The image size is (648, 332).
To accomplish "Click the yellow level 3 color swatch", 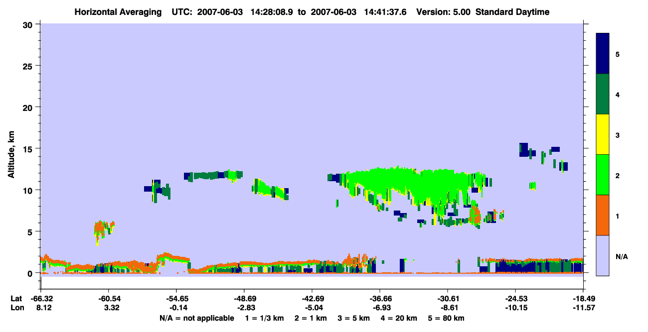I will pyautogui.click(x=603, y=134).
